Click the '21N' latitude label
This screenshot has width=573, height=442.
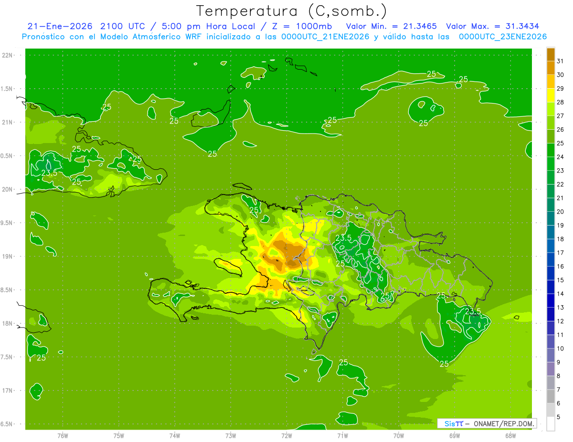coord(8,123)
